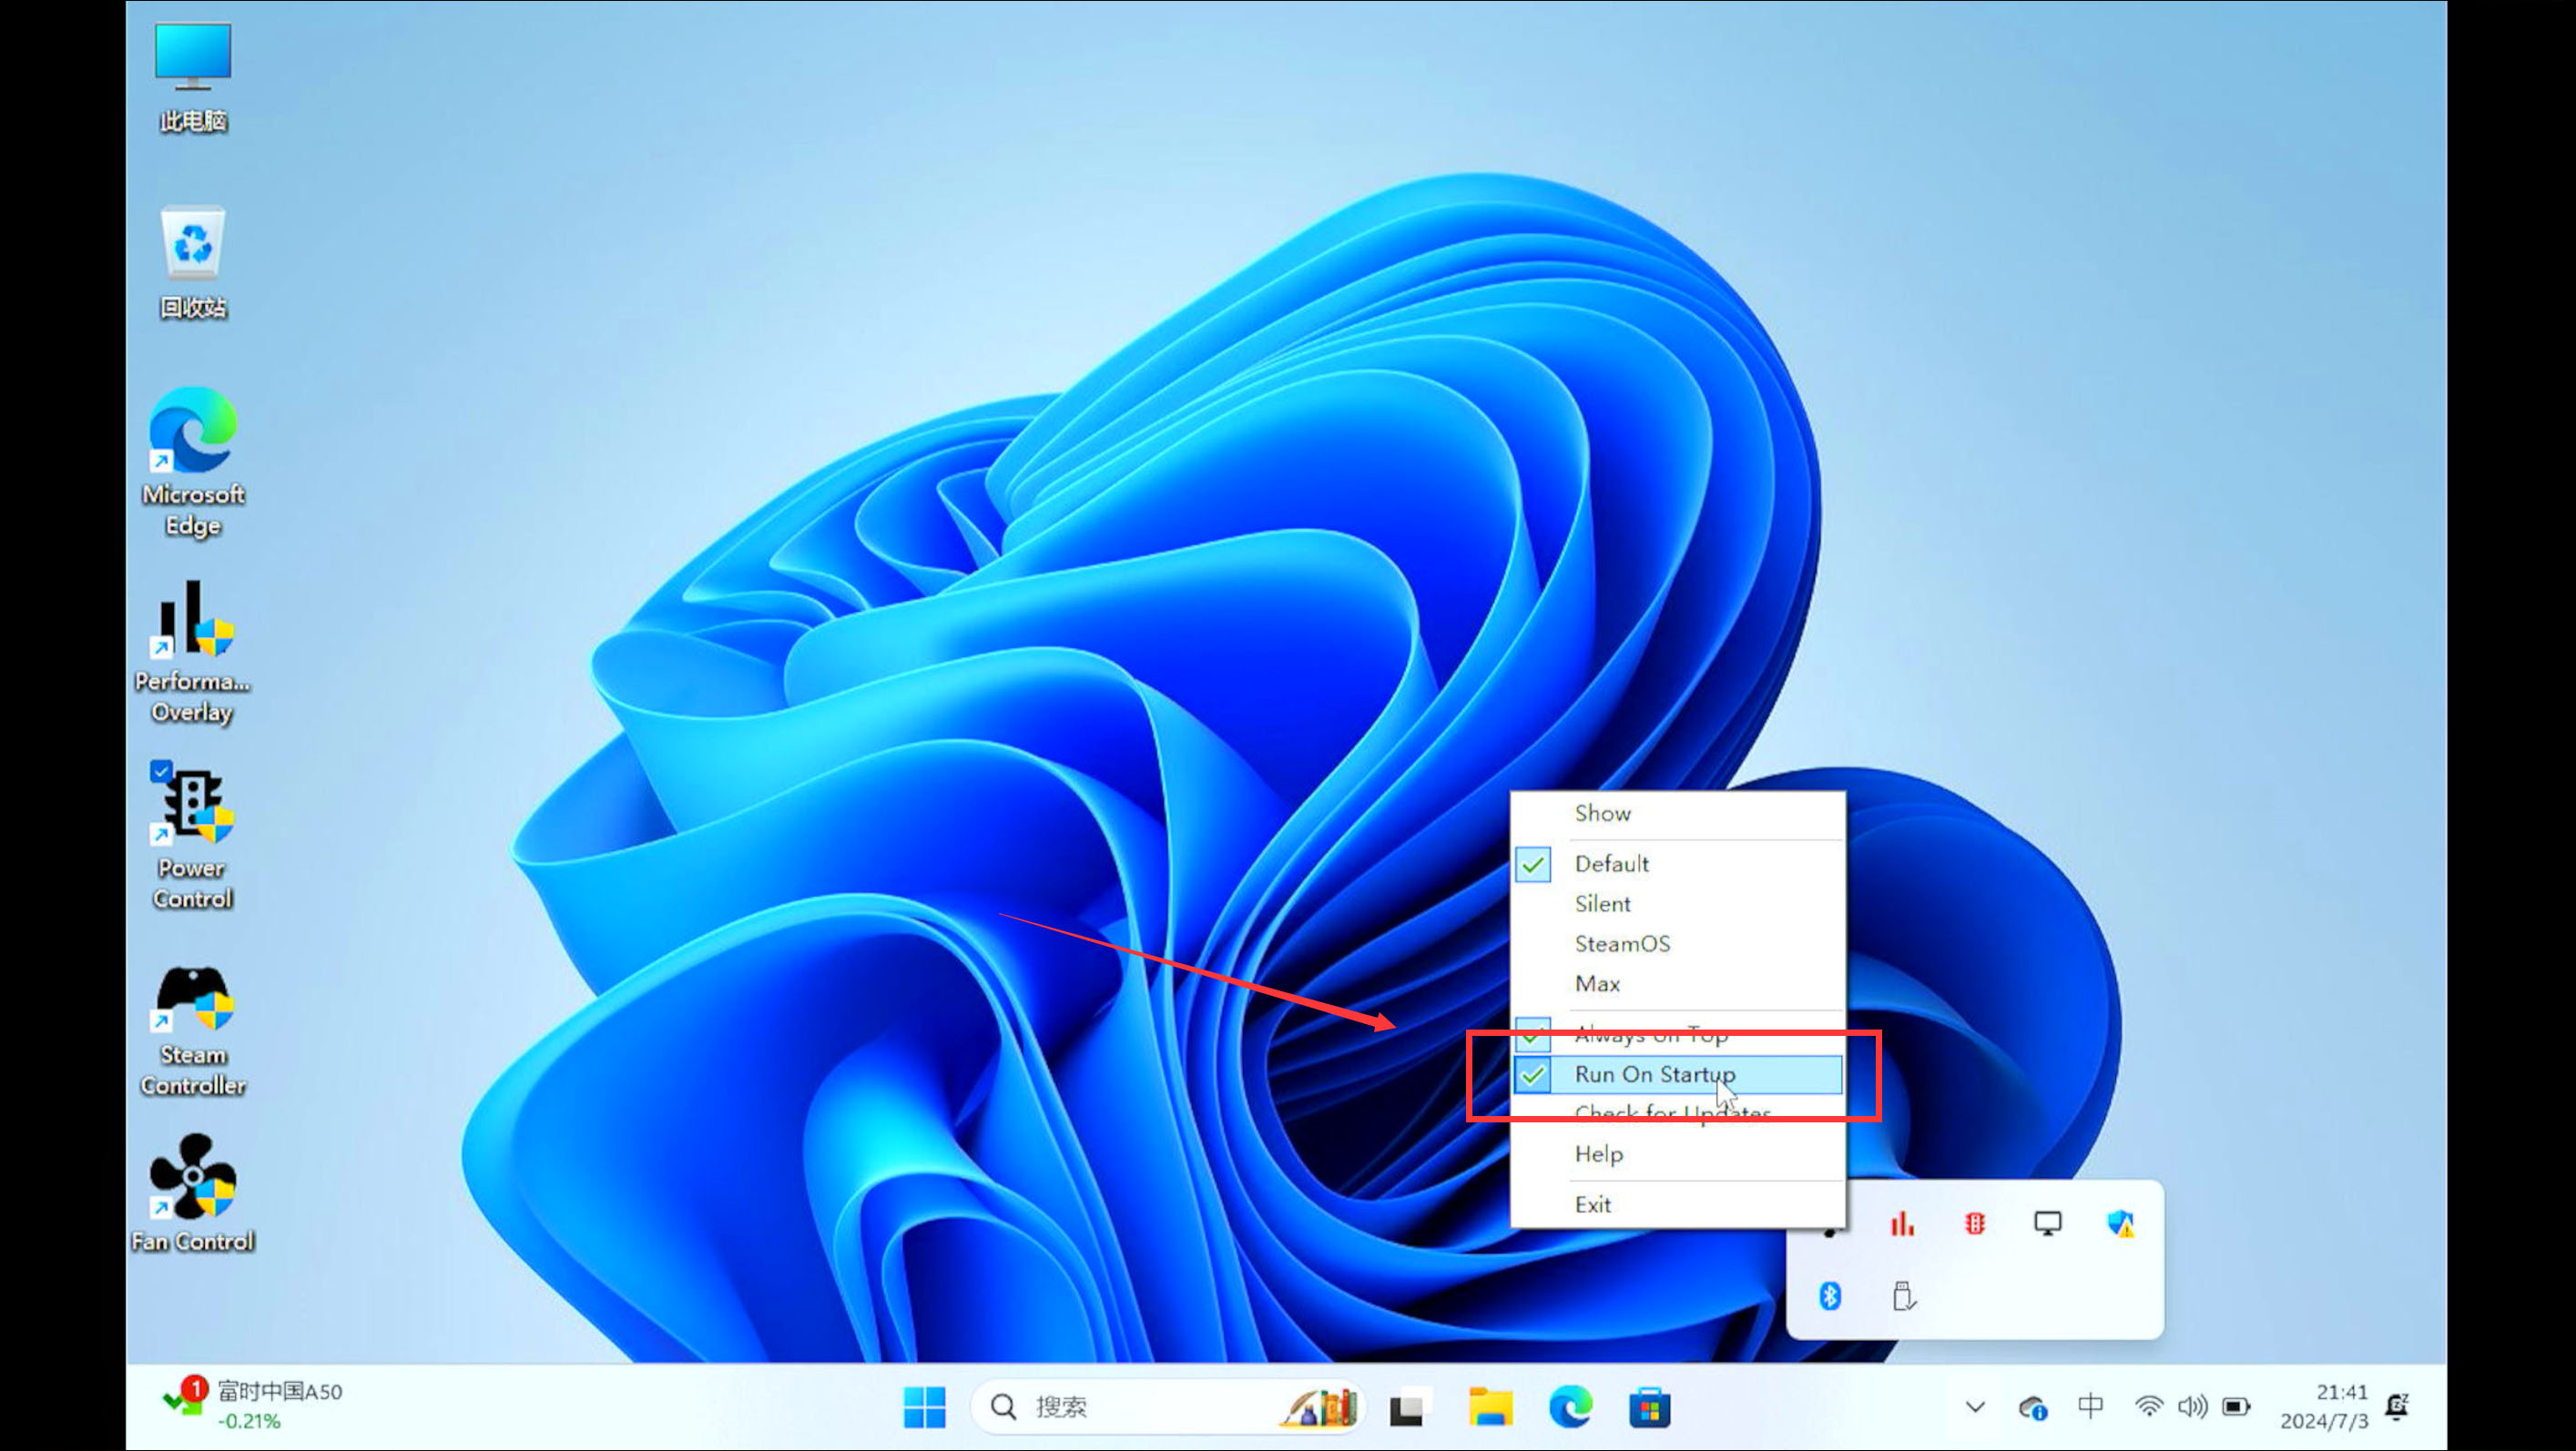Open Windows Security shield tray icon
This screenshot has width=2576, height=1451.
coord(2120,1223)
